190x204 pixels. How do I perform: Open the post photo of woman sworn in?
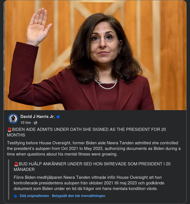pyautogui.click(x=95, y=55)
